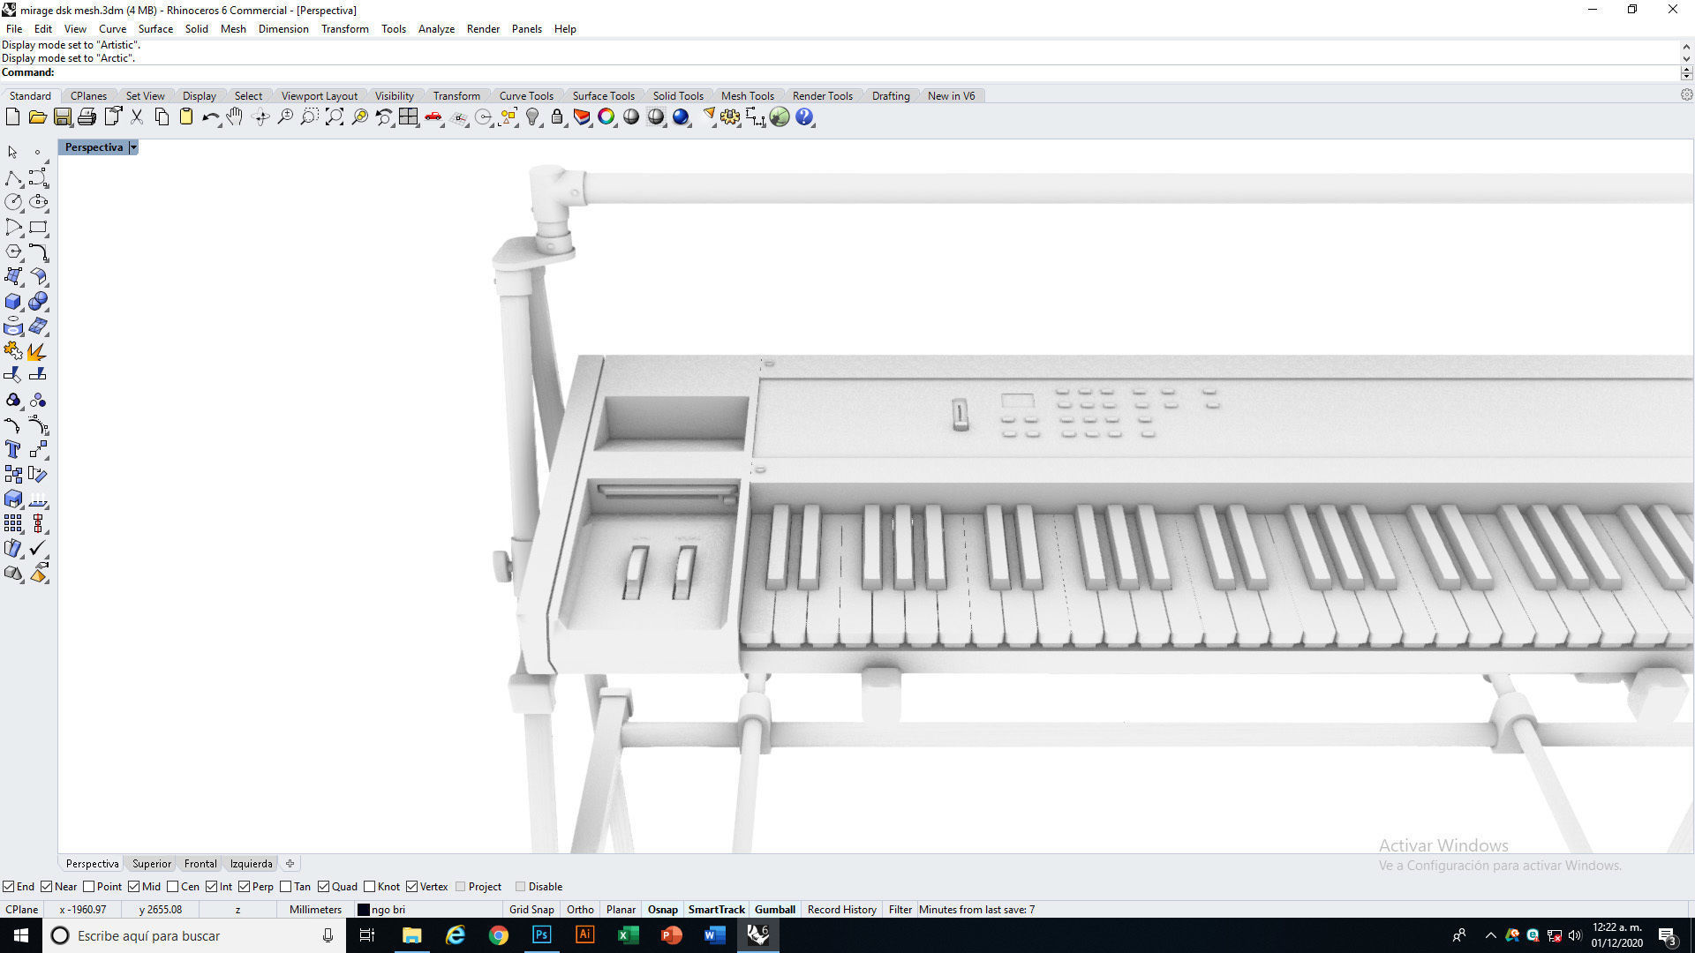
Task: Toggle the Near osnap checkbox
Action: [x=47, y=887]
